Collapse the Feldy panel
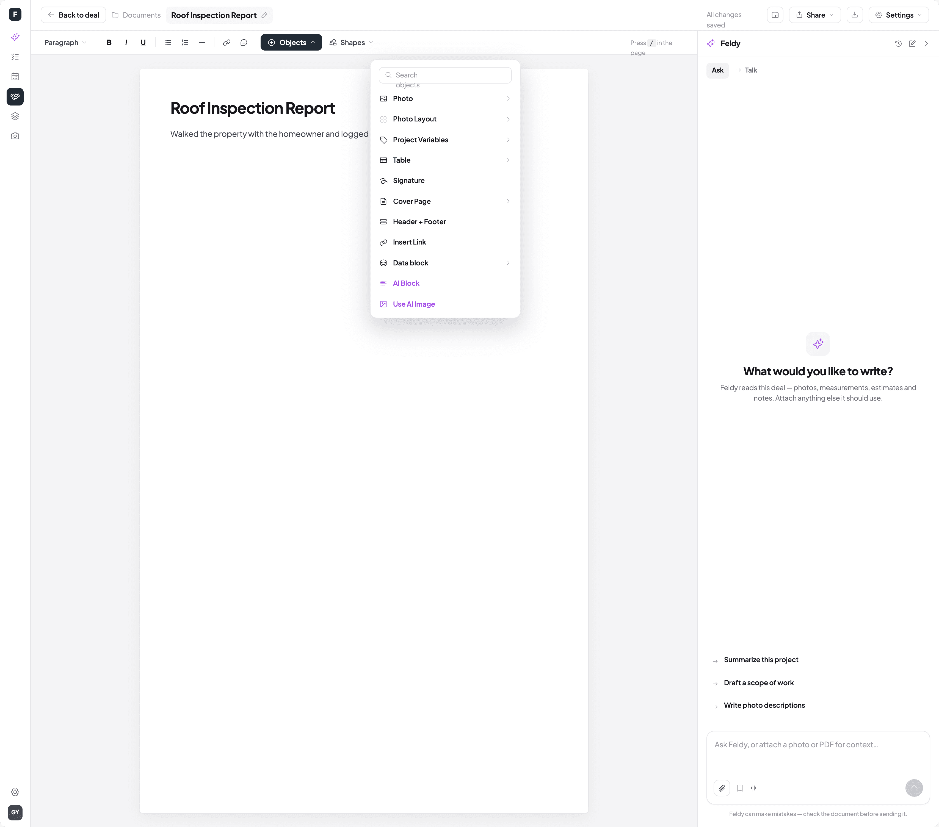Screen dimensions: 939x827 926,44
